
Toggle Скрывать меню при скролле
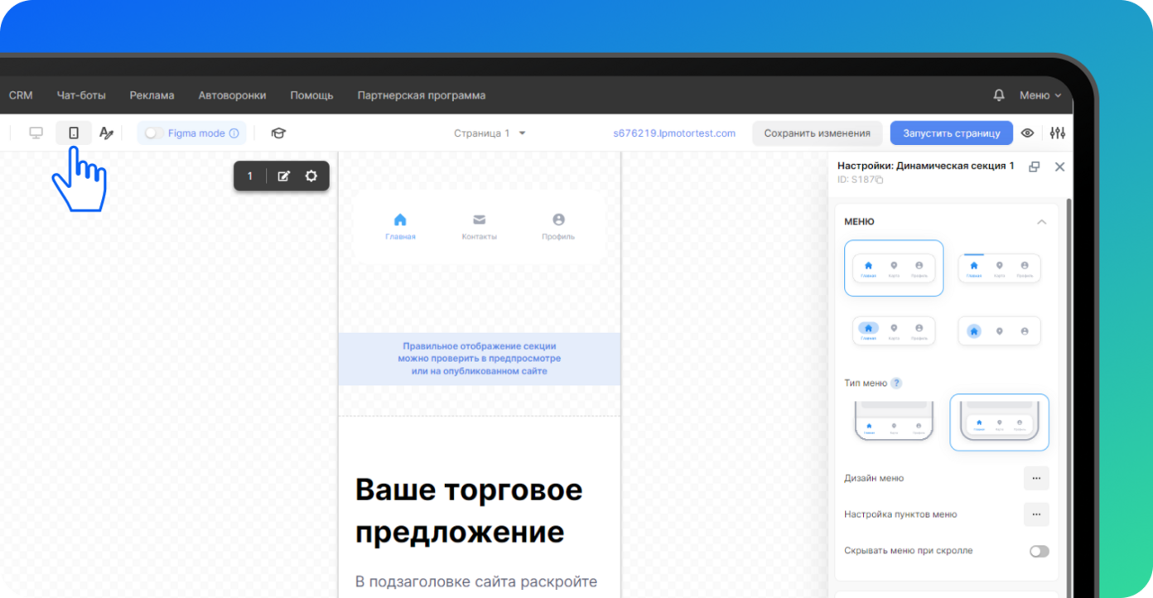[x=1039, y=551]
